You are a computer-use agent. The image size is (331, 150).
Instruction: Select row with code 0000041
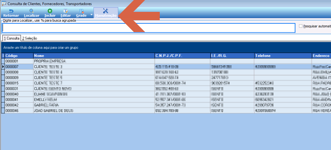click(x=166, y=99)
